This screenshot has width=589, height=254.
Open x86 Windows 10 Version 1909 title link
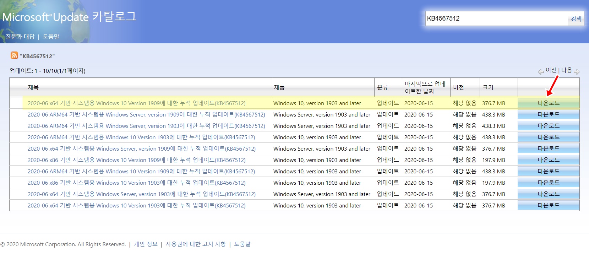tap(137, 160)
